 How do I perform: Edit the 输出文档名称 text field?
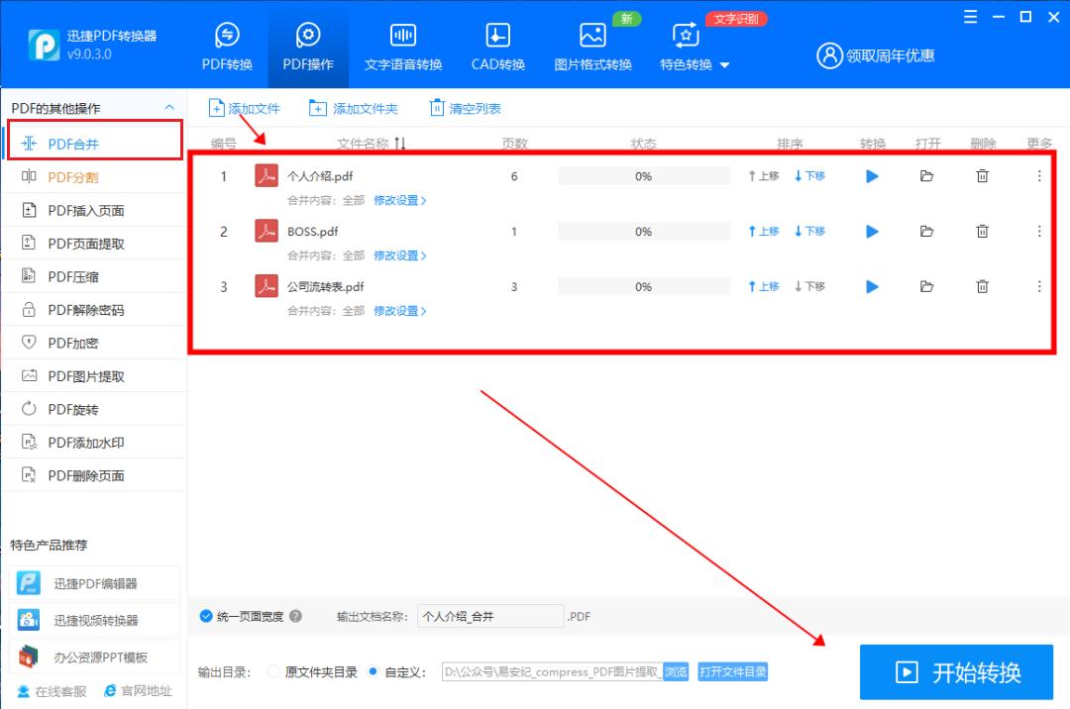[x=490, y=616]
